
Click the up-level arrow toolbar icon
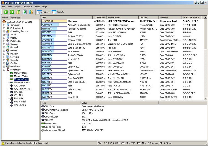(18, 12)
